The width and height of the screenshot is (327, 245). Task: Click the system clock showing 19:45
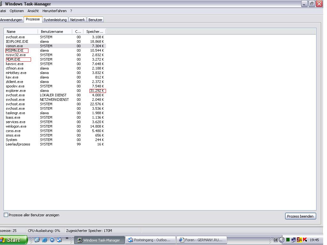pyautogui.click(x=314, y=240)
